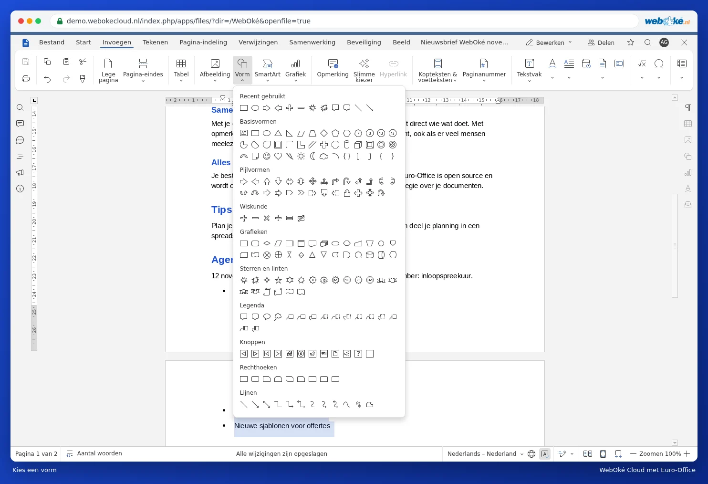
Task: Click Aantal woorden in status bar
Action: click(x=94, y=453)
